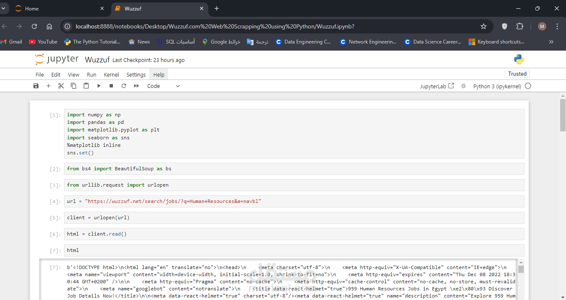Viewport: 566px width, 300px height.
Task: Click the address bar URL
Action: 215,26
